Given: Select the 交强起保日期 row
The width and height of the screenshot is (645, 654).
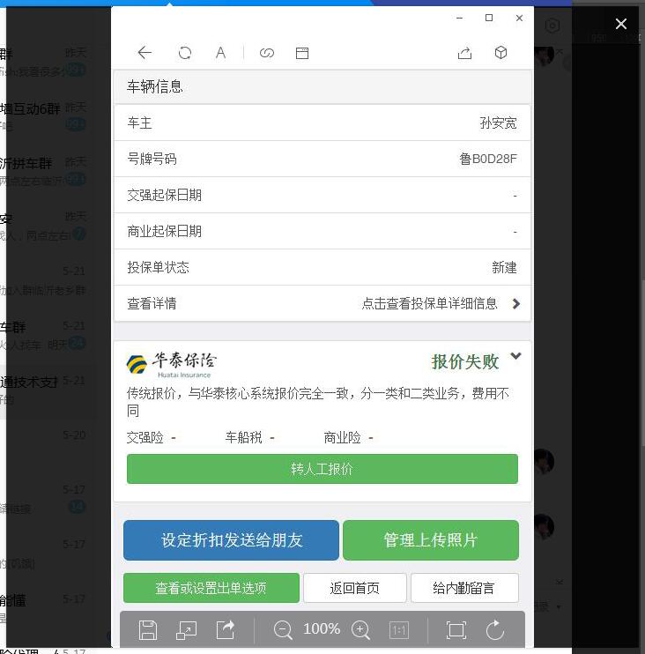Looking at the screenshot, I should click(322, 195).
